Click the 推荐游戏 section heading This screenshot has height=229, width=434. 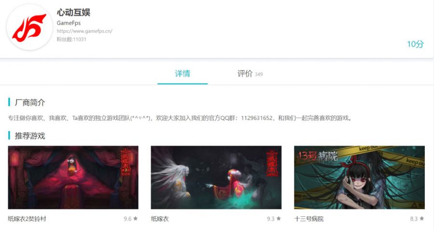coord(30,136)
